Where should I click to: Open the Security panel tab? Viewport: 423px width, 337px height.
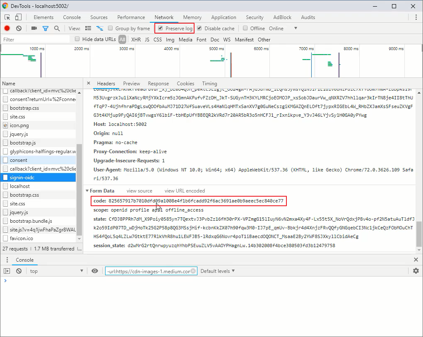255,17
